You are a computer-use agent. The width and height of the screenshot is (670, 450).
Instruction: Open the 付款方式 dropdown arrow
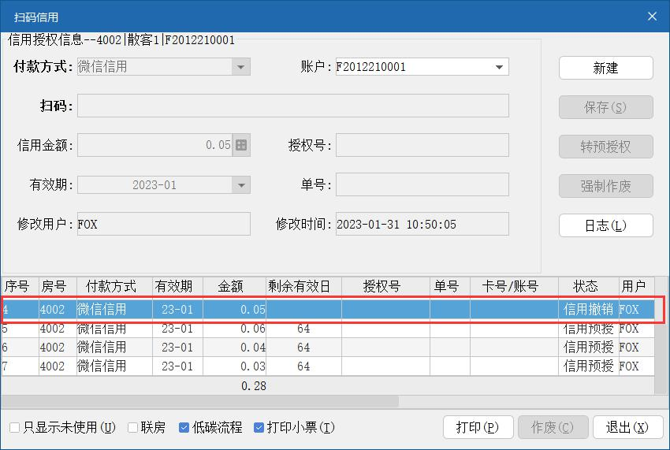[x=241, y=67]
